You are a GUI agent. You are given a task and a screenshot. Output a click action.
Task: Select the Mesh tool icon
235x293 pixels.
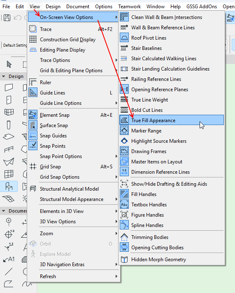pyautogui.click(x=9, y=198)
